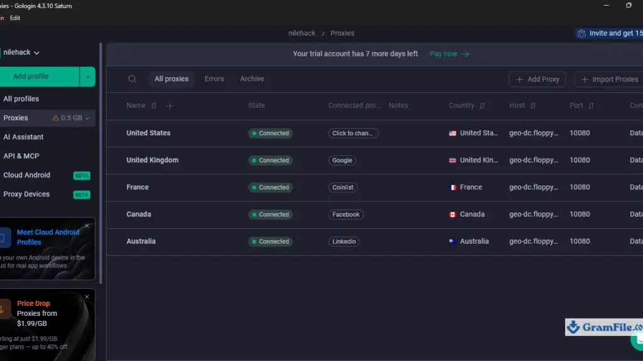Click the United States Connected status badge

[270, 133]
